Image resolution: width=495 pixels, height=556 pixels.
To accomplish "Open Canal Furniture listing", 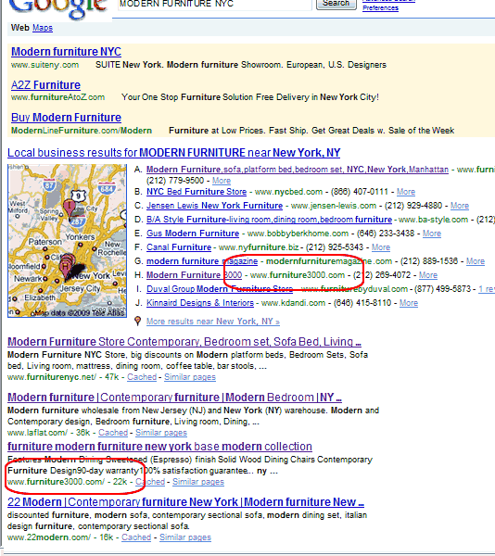I will 179,247.
